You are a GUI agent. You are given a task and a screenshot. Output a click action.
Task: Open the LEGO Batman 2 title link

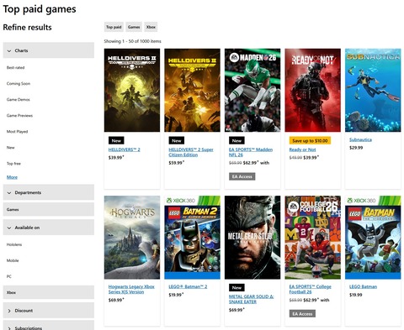(x=188, y=286)
